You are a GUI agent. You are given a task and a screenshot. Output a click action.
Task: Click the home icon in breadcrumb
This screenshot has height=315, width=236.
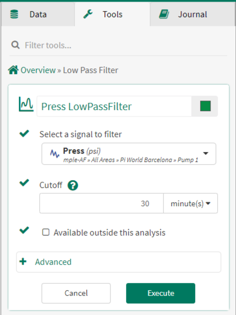coord(13,70)
